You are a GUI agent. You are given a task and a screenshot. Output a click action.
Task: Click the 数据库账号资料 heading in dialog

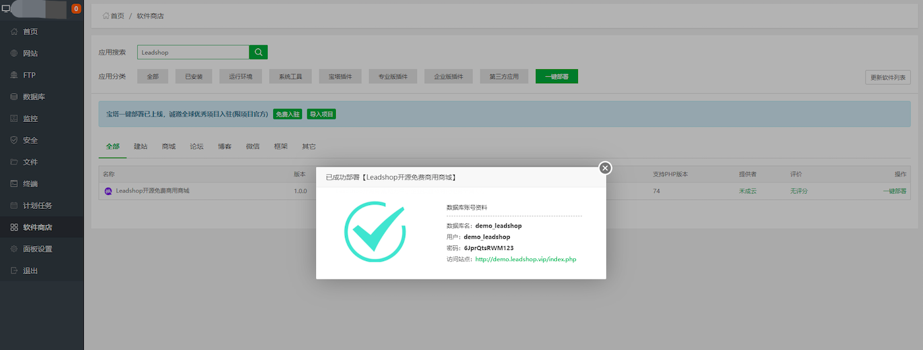pos(467,207)
